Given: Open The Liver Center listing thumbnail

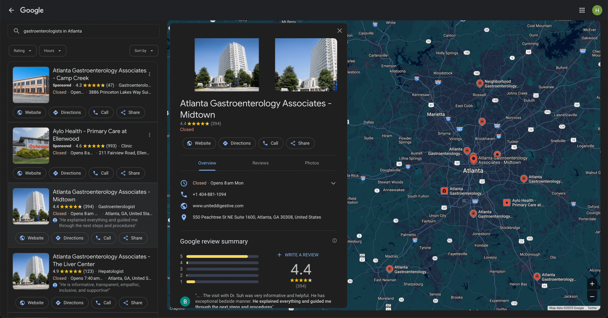Looking at the screenshot, I should coord(31,271).
